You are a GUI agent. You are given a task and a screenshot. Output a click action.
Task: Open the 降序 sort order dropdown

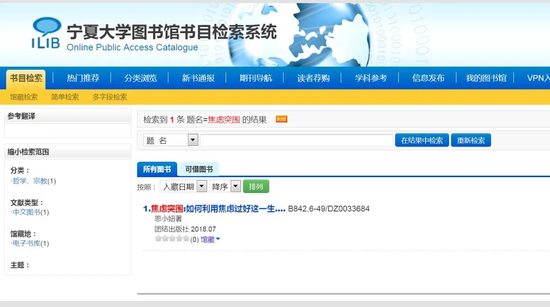225,186
